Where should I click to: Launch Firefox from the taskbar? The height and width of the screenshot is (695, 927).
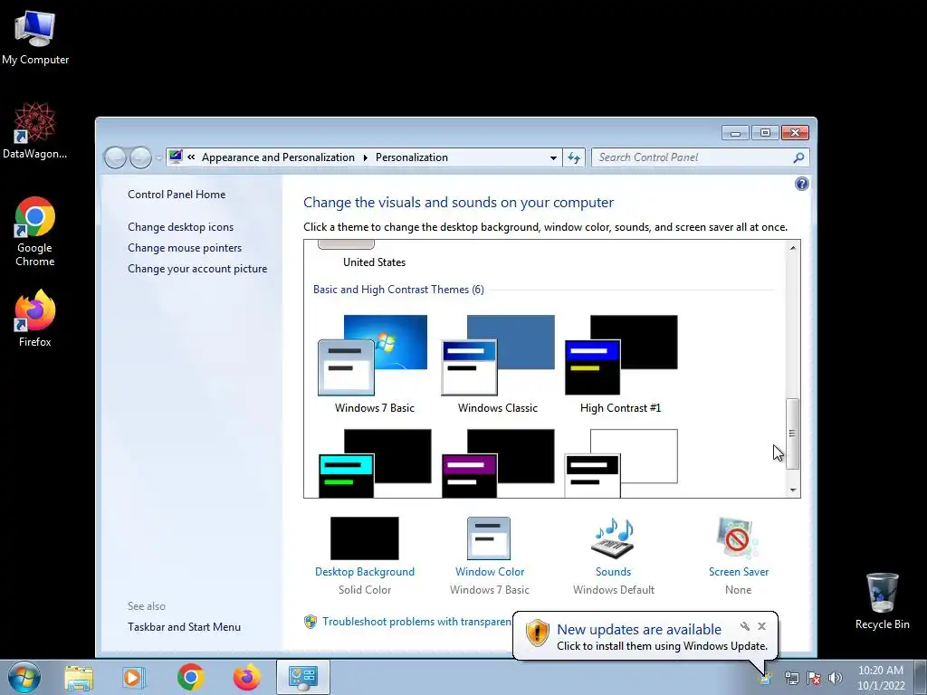pyautogui.click(x=246, y=677)
